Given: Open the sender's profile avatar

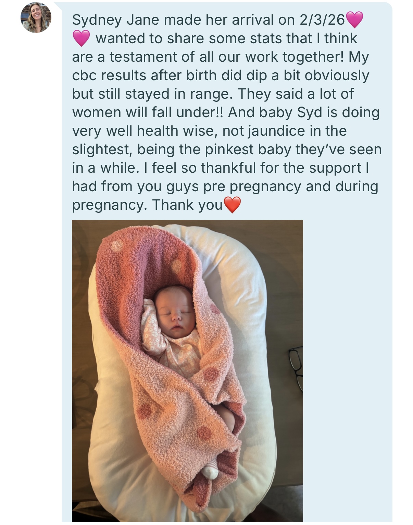Looking at the screenshot, I should click(36, 17).
